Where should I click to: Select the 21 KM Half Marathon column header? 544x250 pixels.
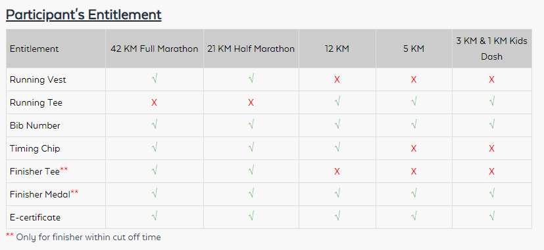pos(251,49)
